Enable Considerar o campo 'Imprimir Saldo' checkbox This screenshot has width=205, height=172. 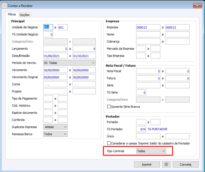109,143
